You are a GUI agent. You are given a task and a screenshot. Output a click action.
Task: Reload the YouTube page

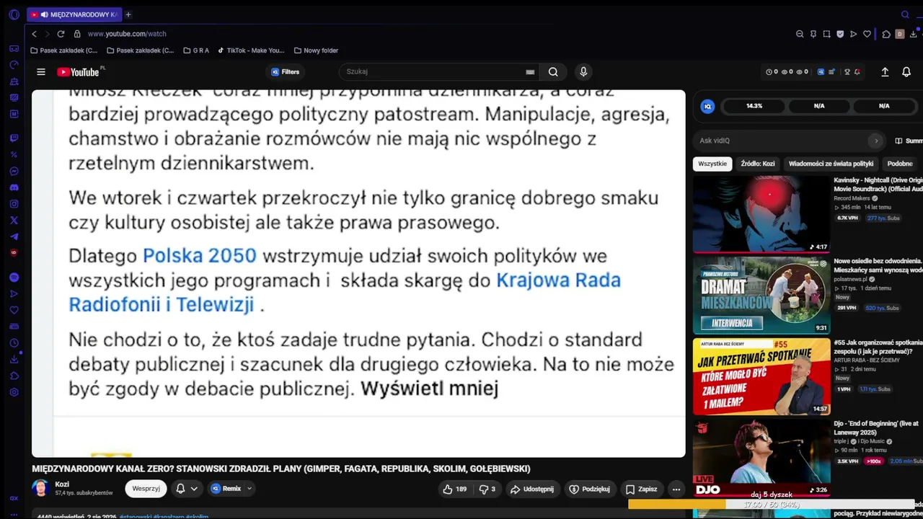[x=61, y=34]
